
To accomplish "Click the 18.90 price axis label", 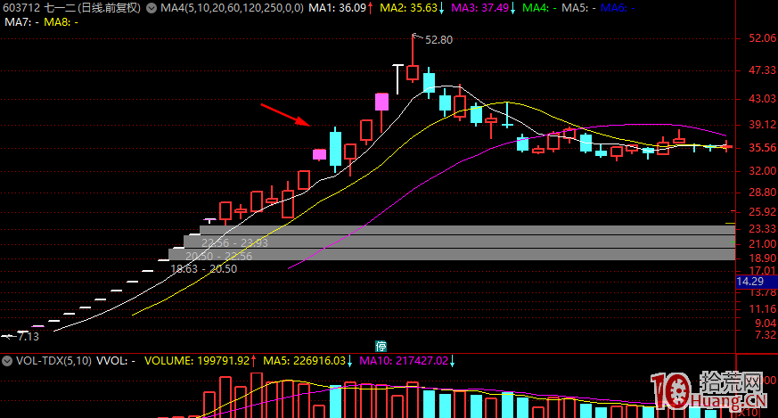I will pos(762,258).
